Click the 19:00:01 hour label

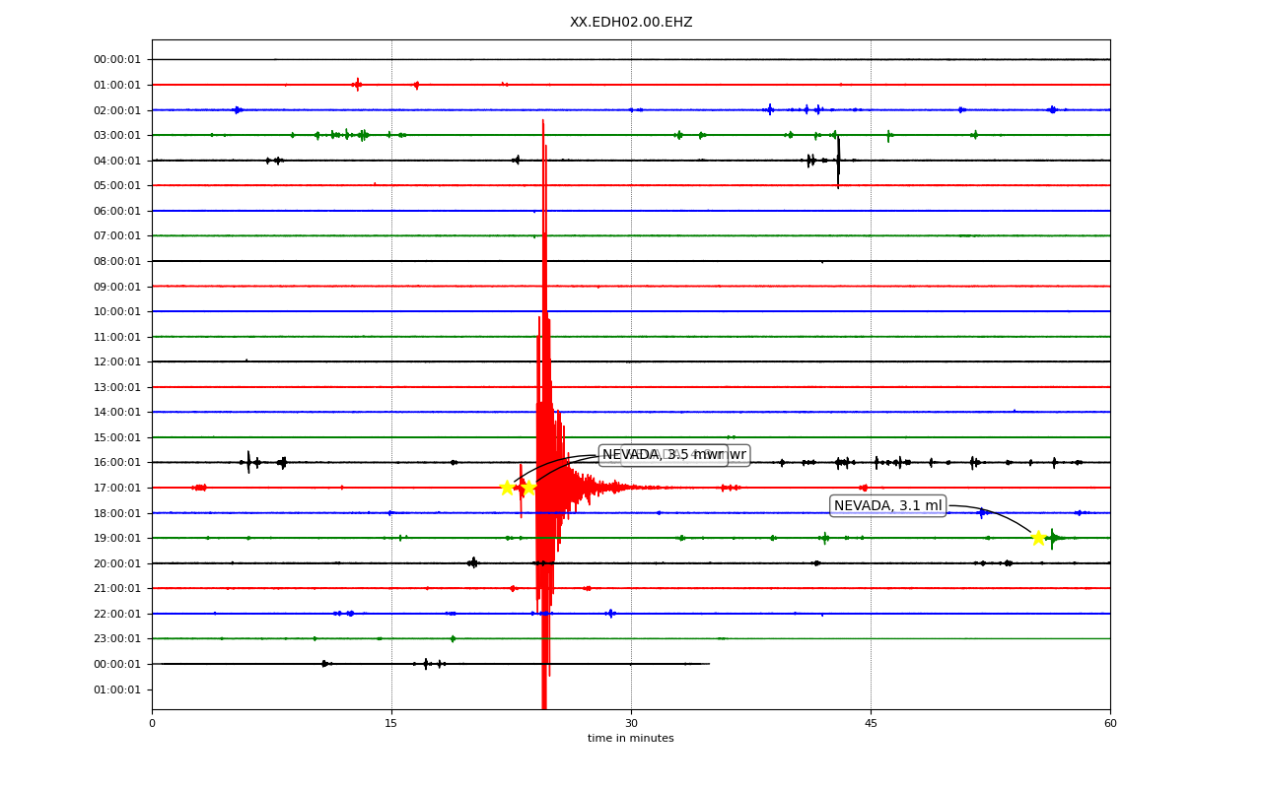tap(117, 538)
